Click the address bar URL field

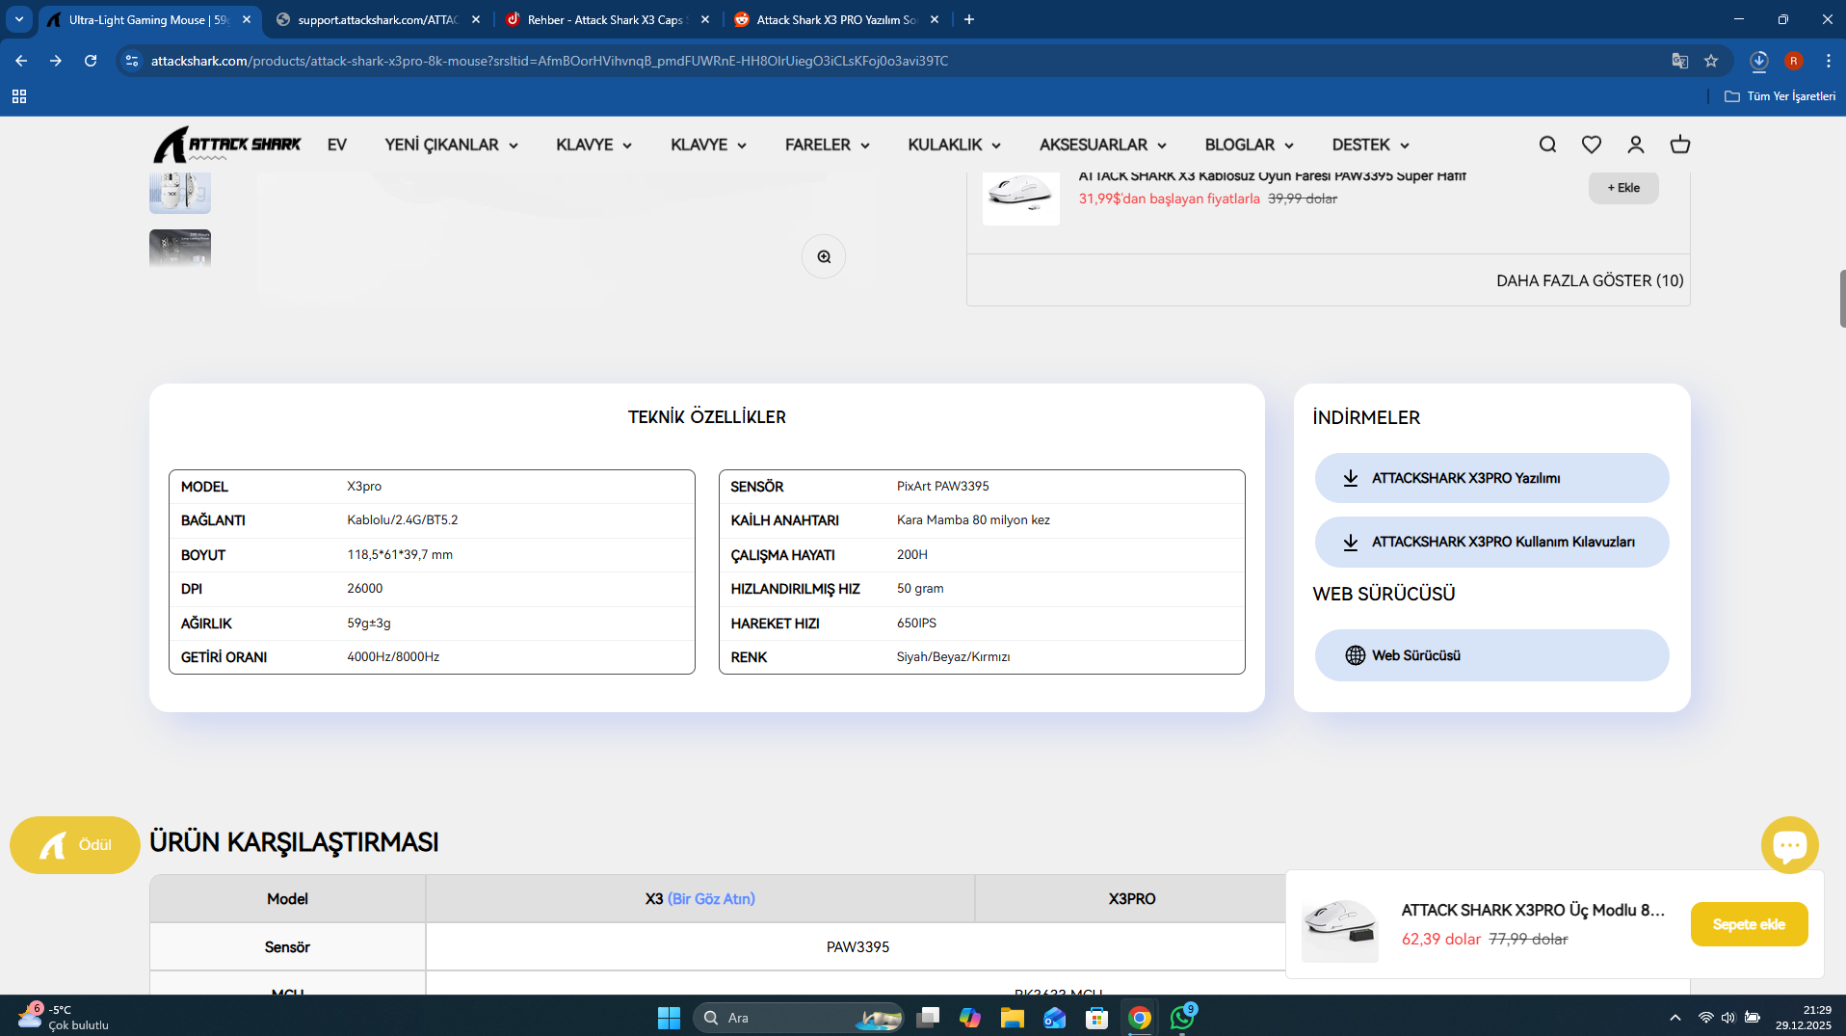[x=906, y=61]
